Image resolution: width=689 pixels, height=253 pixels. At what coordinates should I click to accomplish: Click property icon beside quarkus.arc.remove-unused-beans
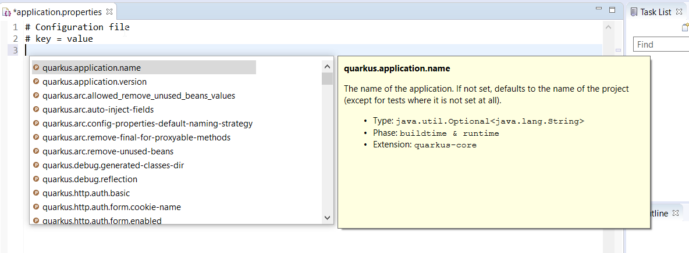pyautogui.click(x=36, y=151)
